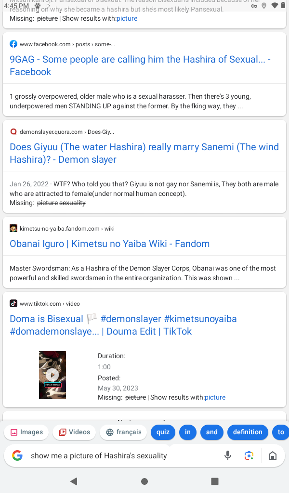Screen dimensions: 289x493
Task: Open the recent apps square button
Action: (215, 481)
